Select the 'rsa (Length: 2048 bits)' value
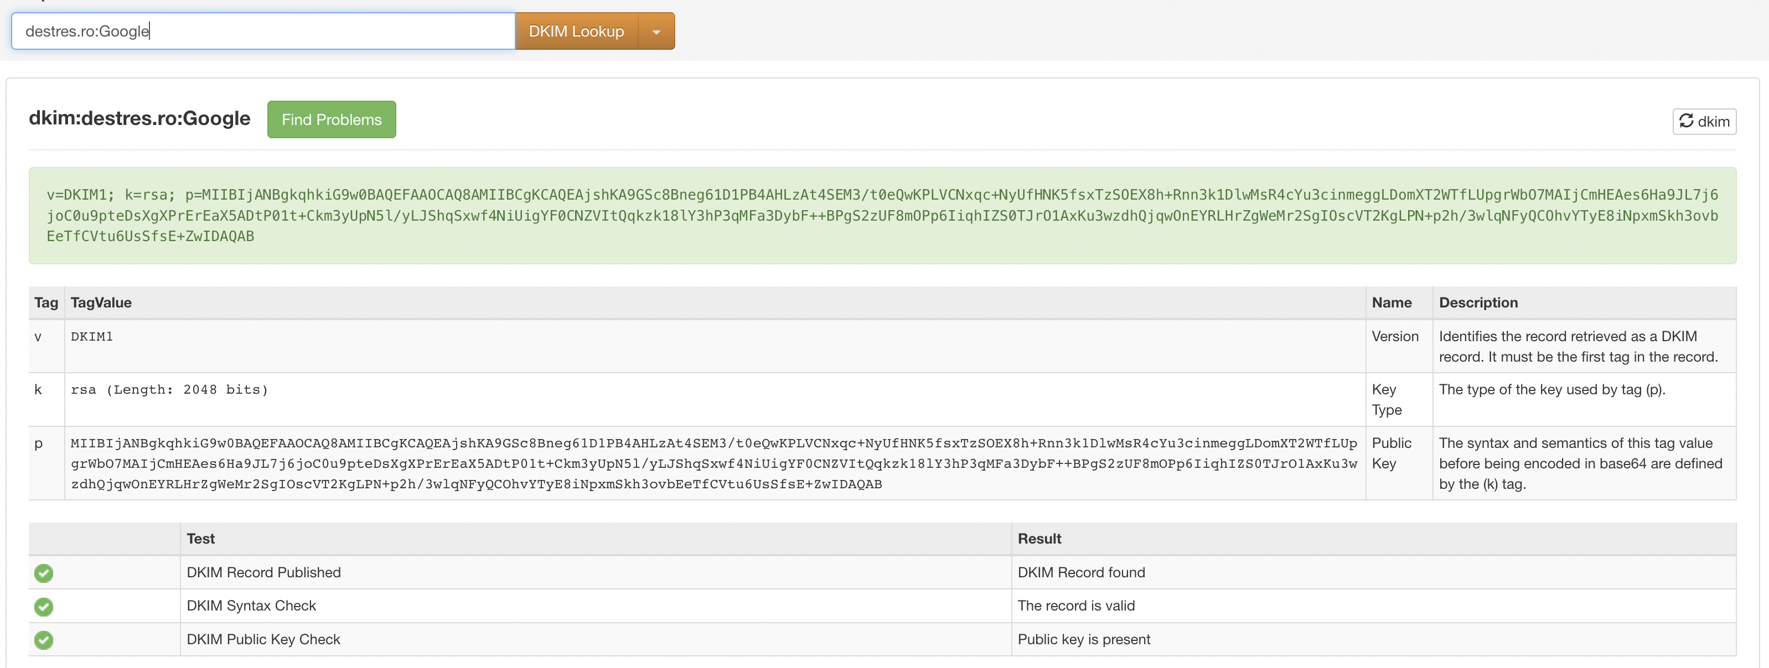 [x=169, y=389]
